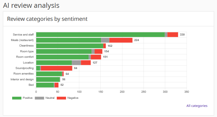Click the green Service and staff bar segment
The image size is (217, 117).
tap(100, 35)
